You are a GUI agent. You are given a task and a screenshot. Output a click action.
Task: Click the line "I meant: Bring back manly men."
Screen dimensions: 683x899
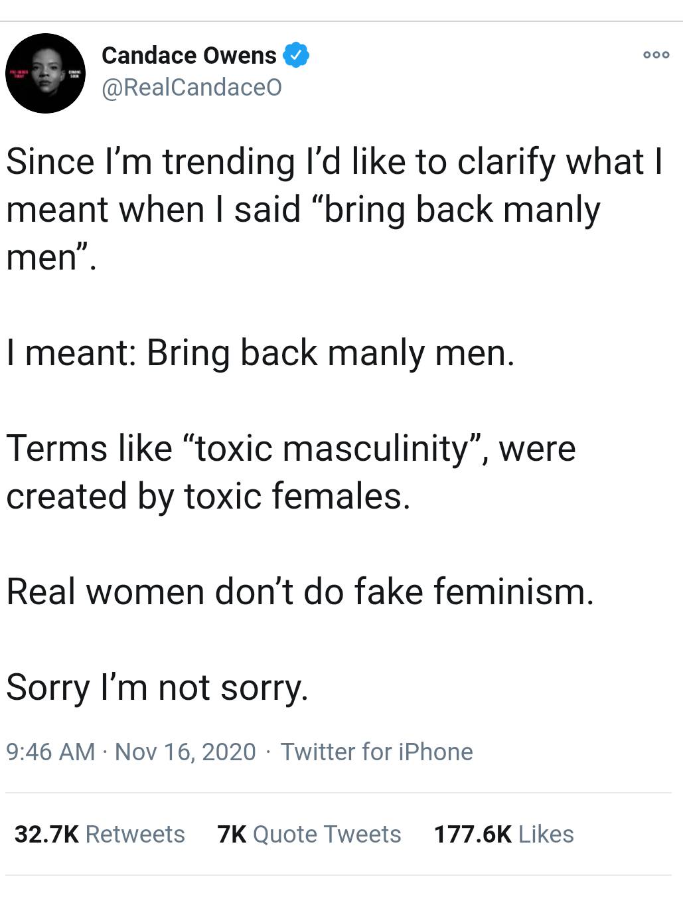(260, 353)
